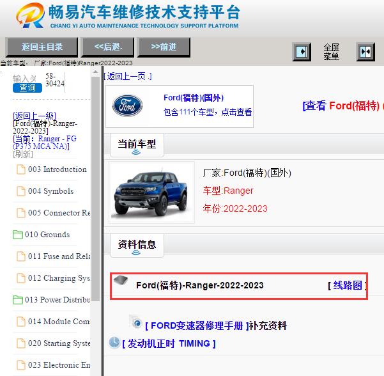Open the 023 Electronic Engine entry

(x=59, y=365)
